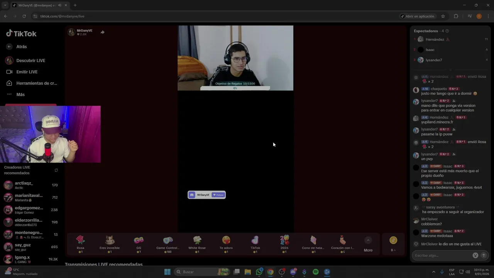Open WhatsApp from taskbar
The image size is (494, 278).
click(259, 272)
